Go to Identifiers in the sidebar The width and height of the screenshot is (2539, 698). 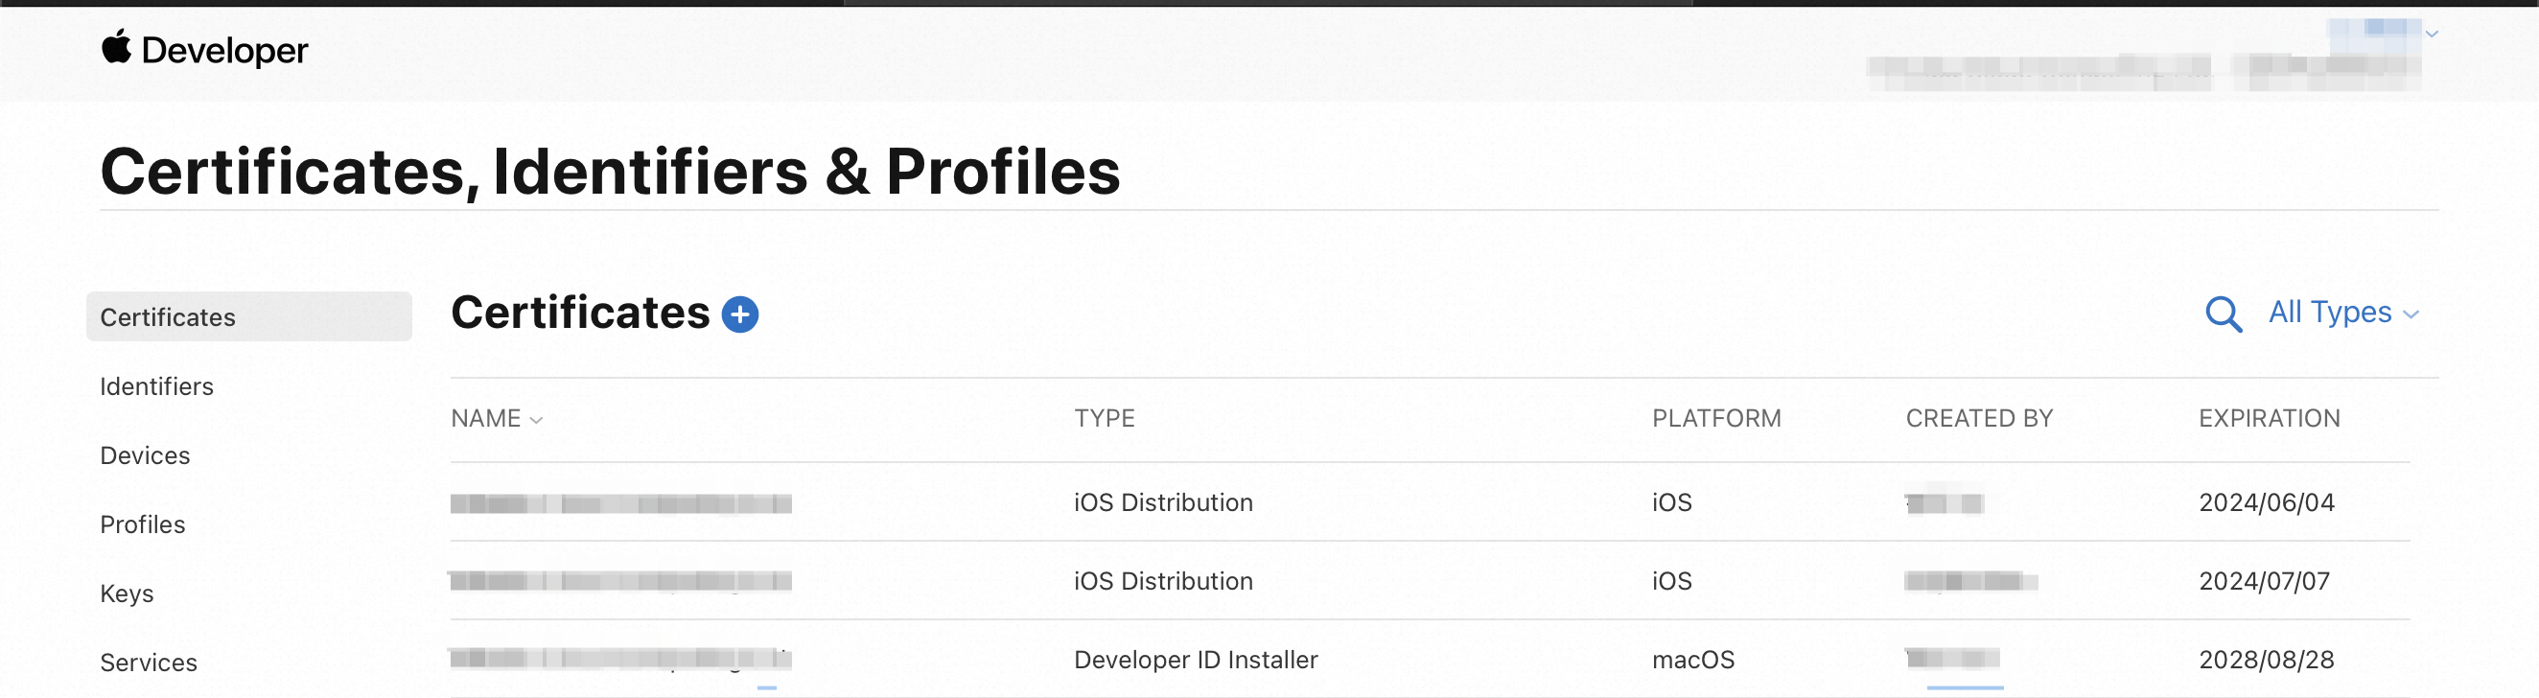[x=156, y=386]
